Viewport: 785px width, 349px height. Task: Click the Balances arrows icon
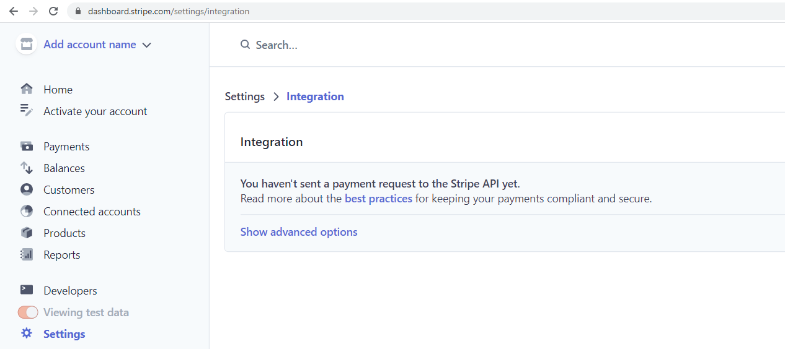(26, 168)
